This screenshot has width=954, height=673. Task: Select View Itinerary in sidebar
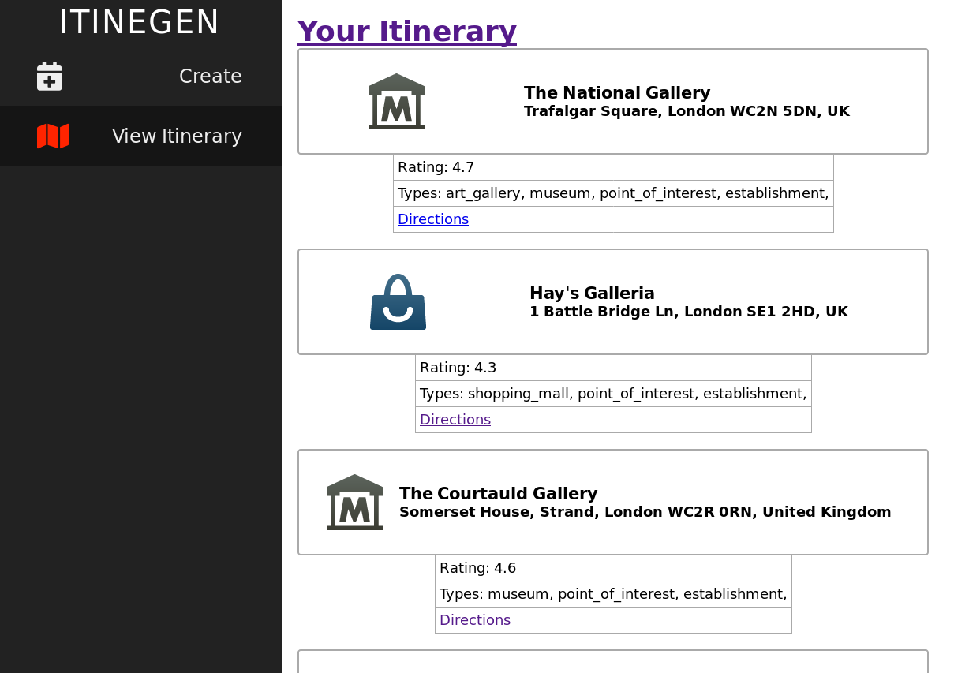(140, 136)
